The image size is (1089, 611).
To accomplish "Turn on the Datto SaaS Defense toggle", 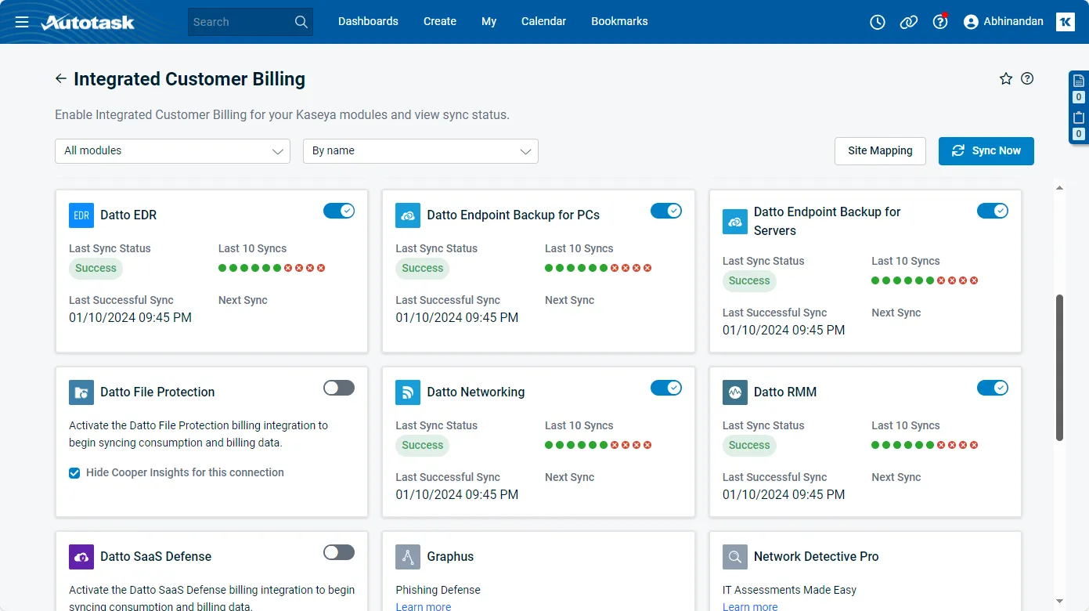I will (x=339, y=552).
